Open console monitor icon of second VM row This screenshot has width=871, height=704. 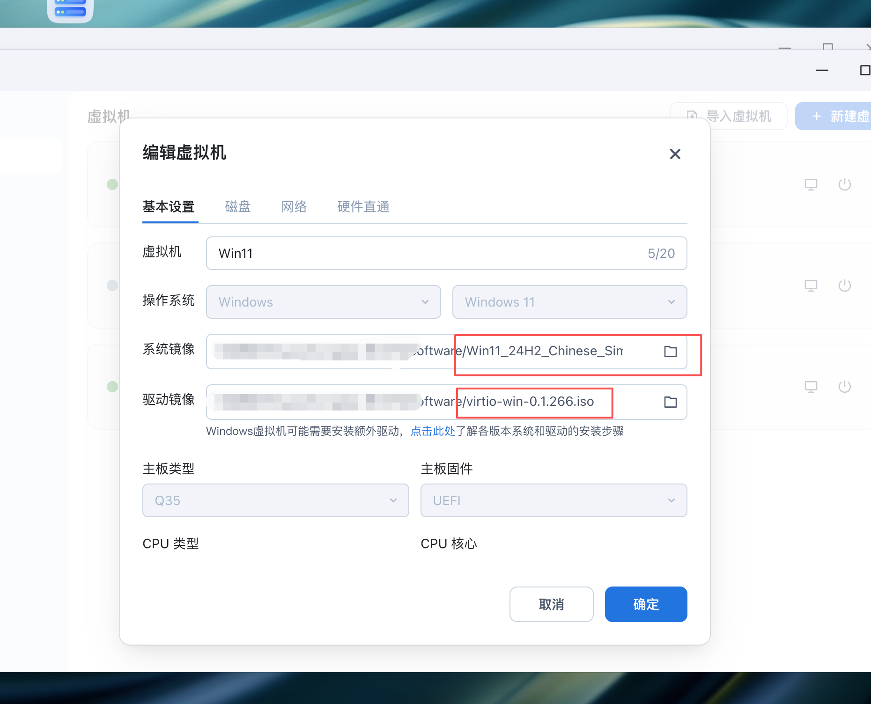(x=811, y=286)
